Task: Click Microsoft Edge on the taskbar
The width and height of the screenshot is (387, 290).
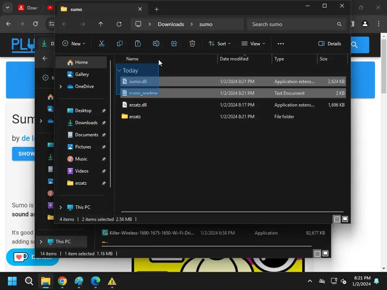Action: click(96, 281)
